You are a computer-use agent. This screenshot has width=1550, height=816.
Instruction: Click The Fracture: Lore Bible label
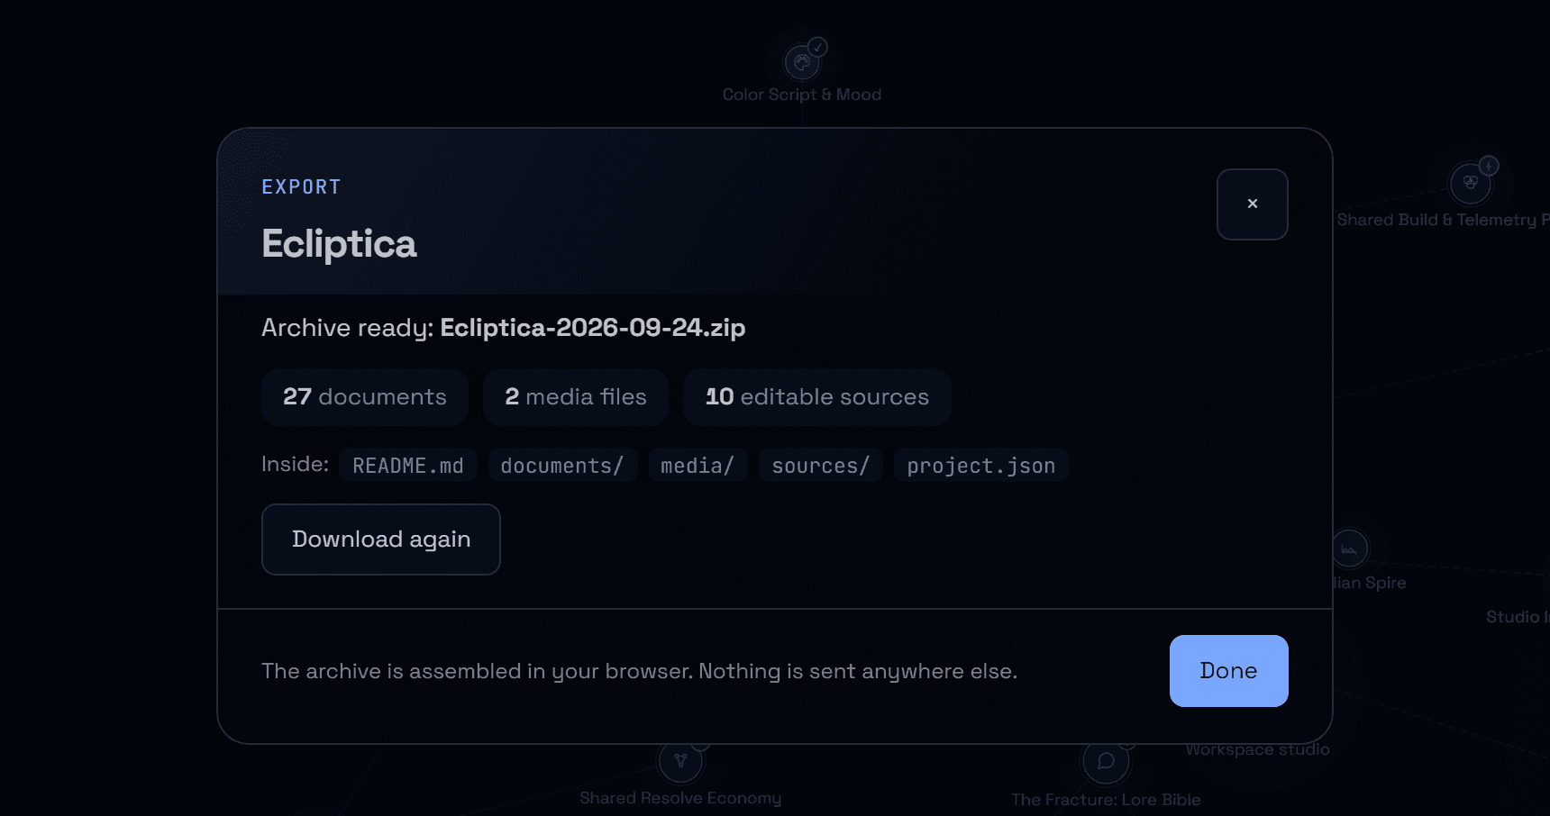point(1106,800)
